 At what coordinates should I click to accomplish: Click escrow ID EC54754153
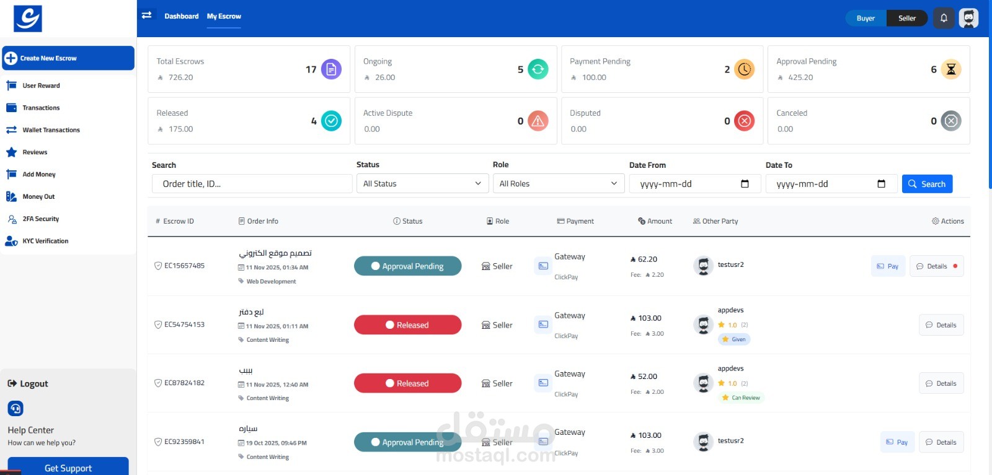(x=184, y=325)
